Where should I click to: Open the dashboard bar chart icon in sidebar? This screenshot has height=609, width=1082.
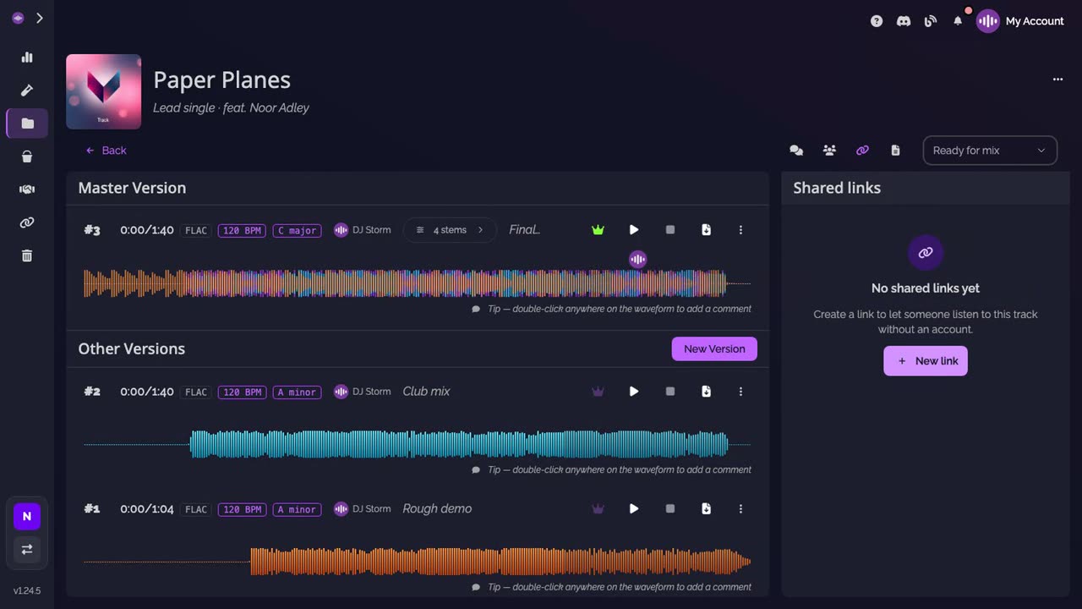[x=27, y=58]
